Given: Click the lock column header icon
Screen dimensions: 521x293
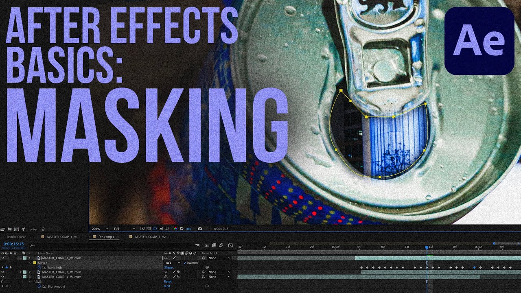Looking at the screenshot, I should [x=15, y=253].
